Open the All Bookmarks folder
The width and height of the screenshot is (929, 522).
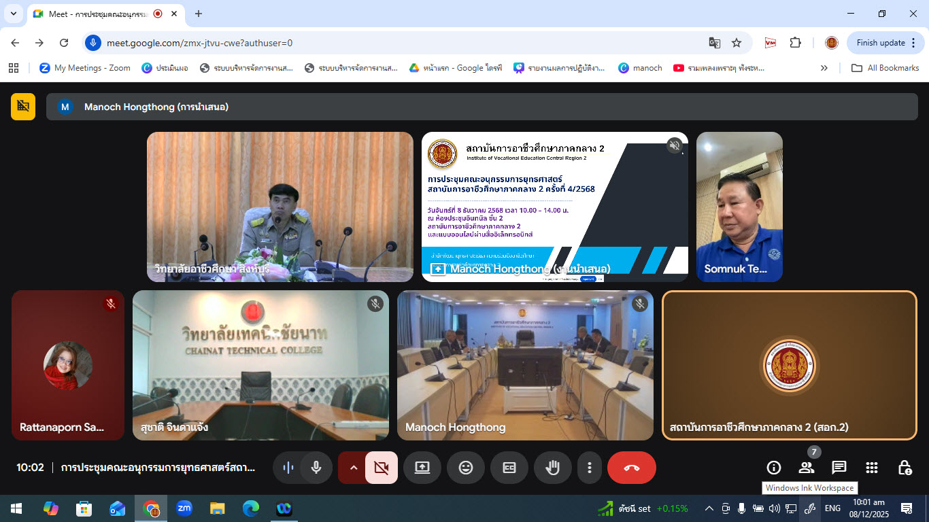point(885,68)
